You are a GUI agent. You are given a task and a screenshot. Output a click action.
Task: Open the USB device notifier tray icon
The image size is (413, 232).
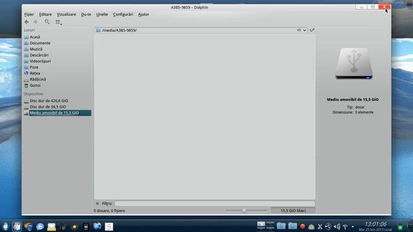328,226
